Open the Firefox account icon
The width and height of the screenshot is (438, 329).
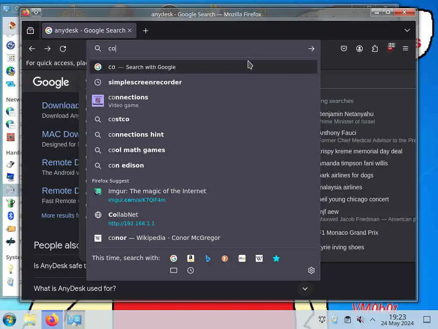coord(359,49)
